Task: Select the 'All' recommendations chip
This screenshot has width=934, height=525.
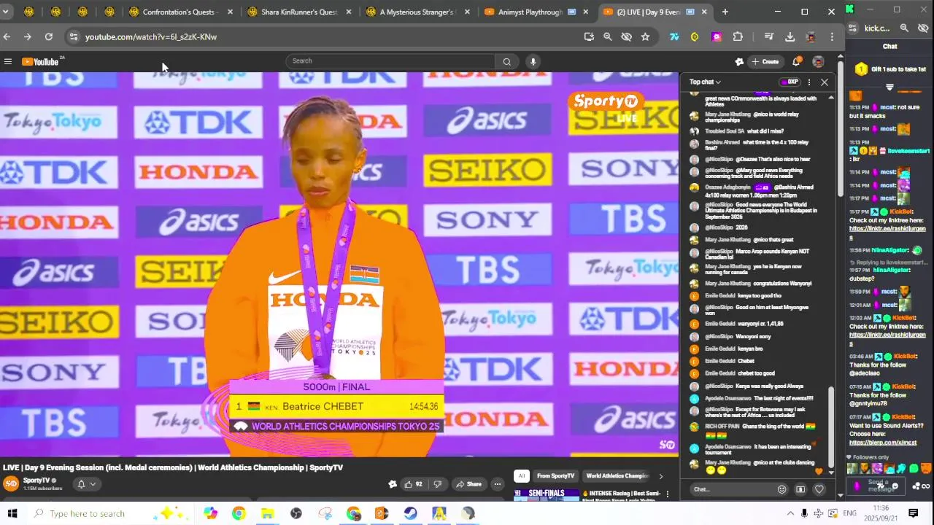Action: 521,476
